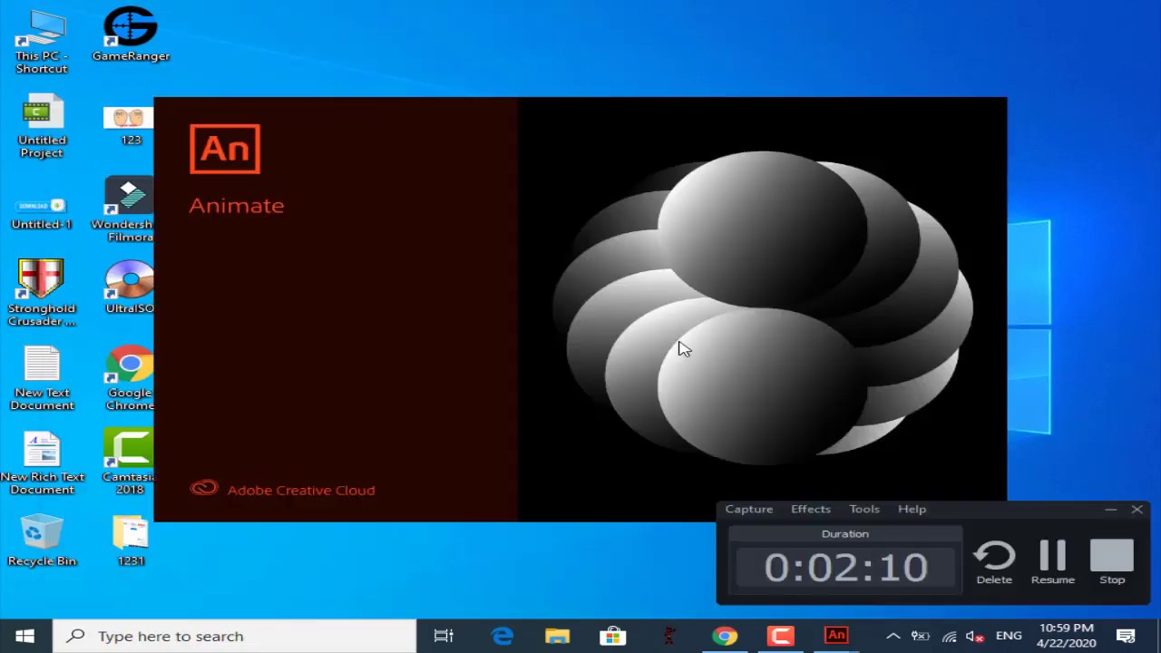Select the Google Chrome desktop icon
The width and height of the screenshot is (1161, 653).
(130, 378)
